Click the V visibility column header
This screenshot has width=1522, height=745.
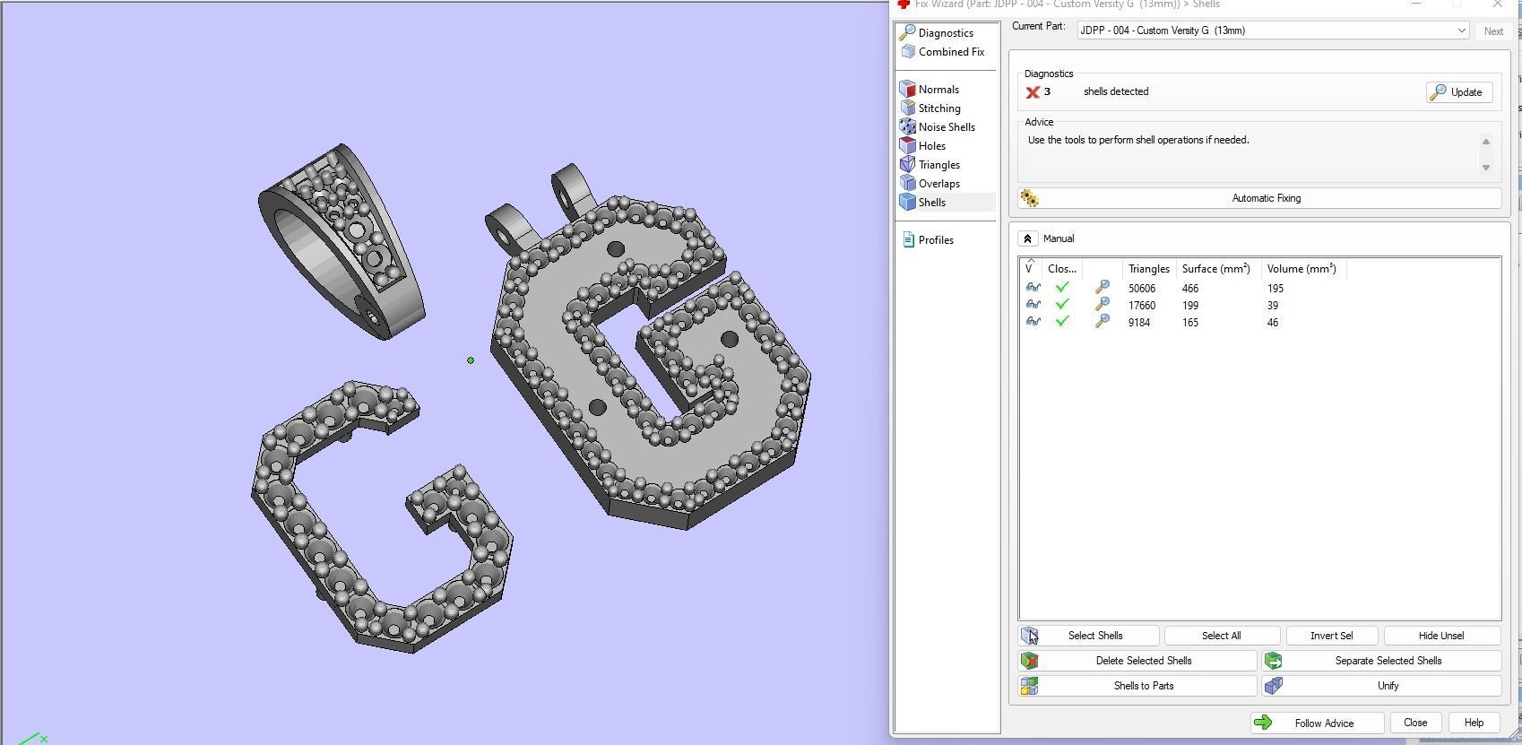[x=1030, y=269]
